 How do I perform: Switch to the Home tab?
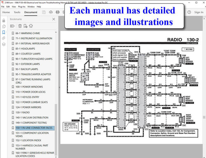pos(6,12)
